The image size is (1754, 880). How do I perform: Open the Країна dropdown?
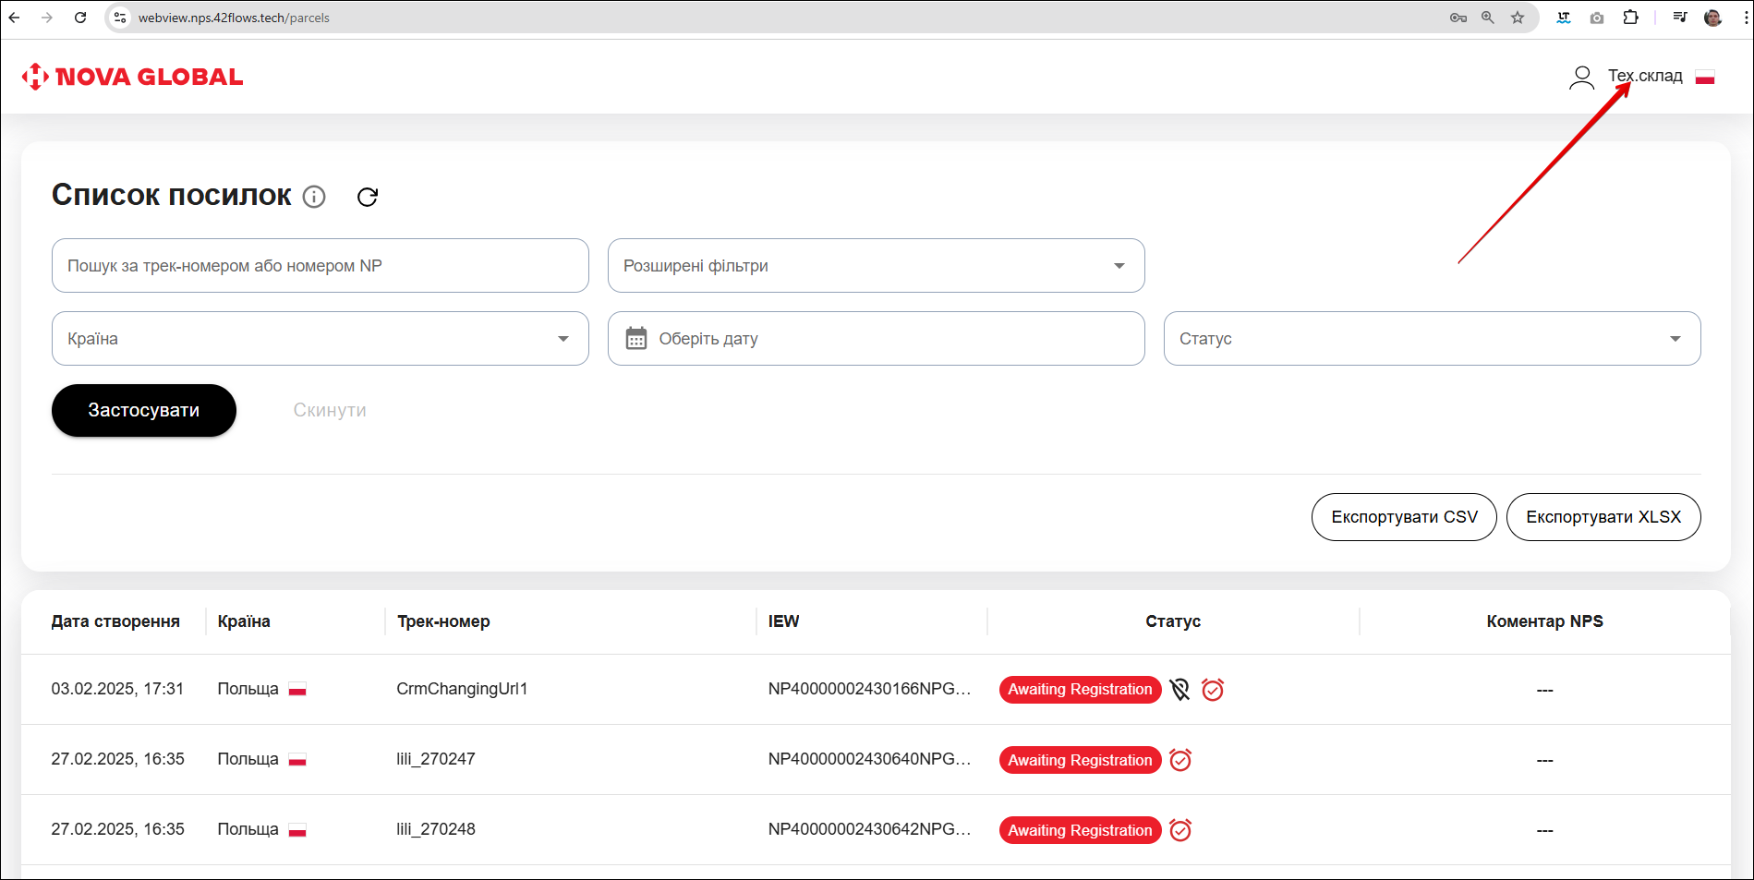coord(320,339)
